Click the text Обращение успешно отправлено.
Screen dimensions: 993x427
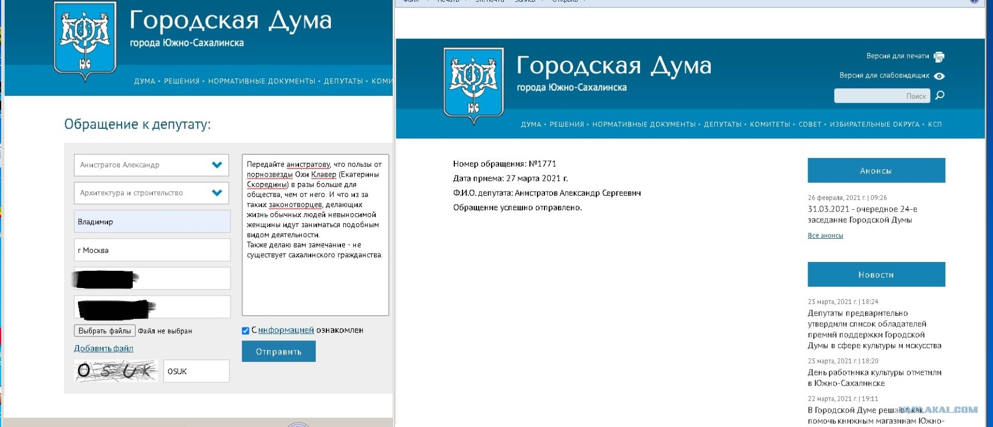(x=518, y=207)
